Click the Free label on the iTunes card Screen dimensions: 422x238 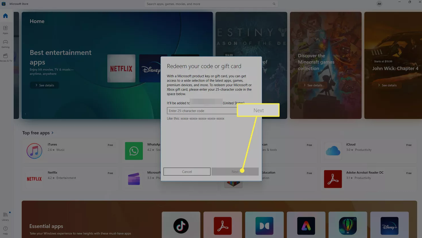coord(110,145)
